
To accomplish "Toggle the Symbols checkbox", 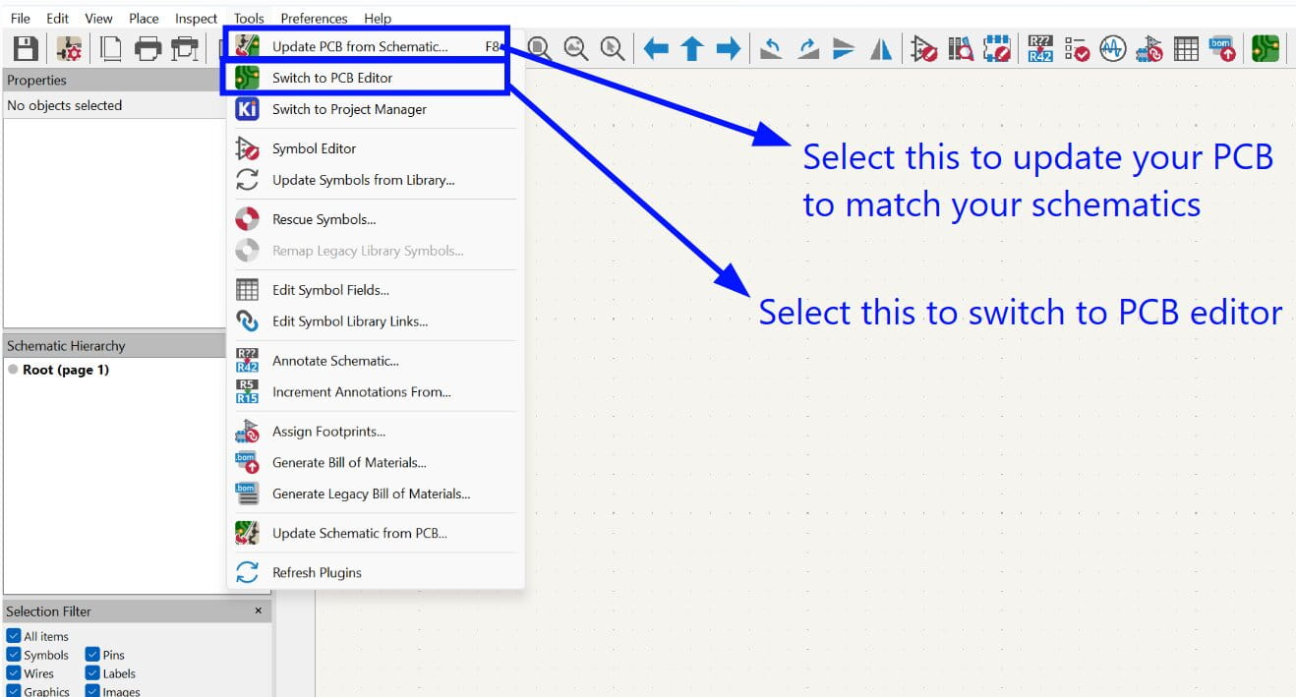I will pos(14,655).
